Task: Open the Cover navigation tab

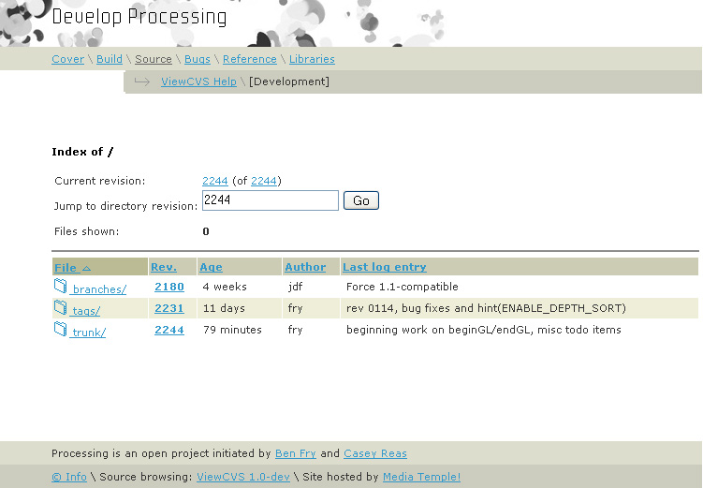Action: click(67, 59)
